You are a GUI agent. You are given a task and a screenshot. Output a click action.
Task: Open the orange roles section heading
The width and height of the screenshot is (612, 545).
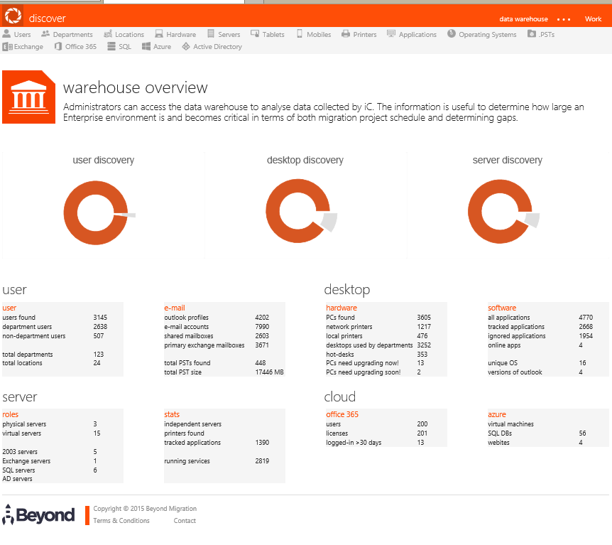10,414
